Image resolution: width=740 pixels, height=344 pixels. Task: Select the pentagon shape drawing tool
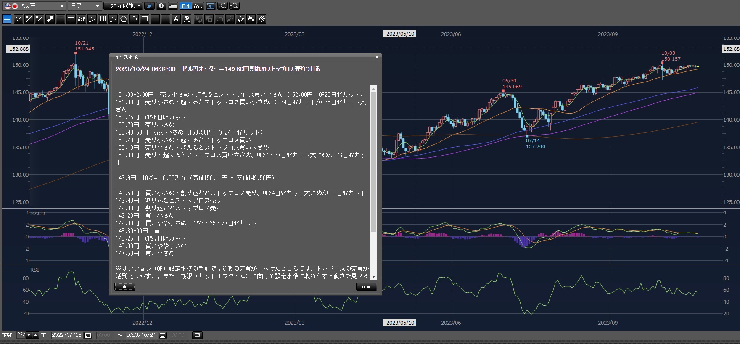(124, 19)
